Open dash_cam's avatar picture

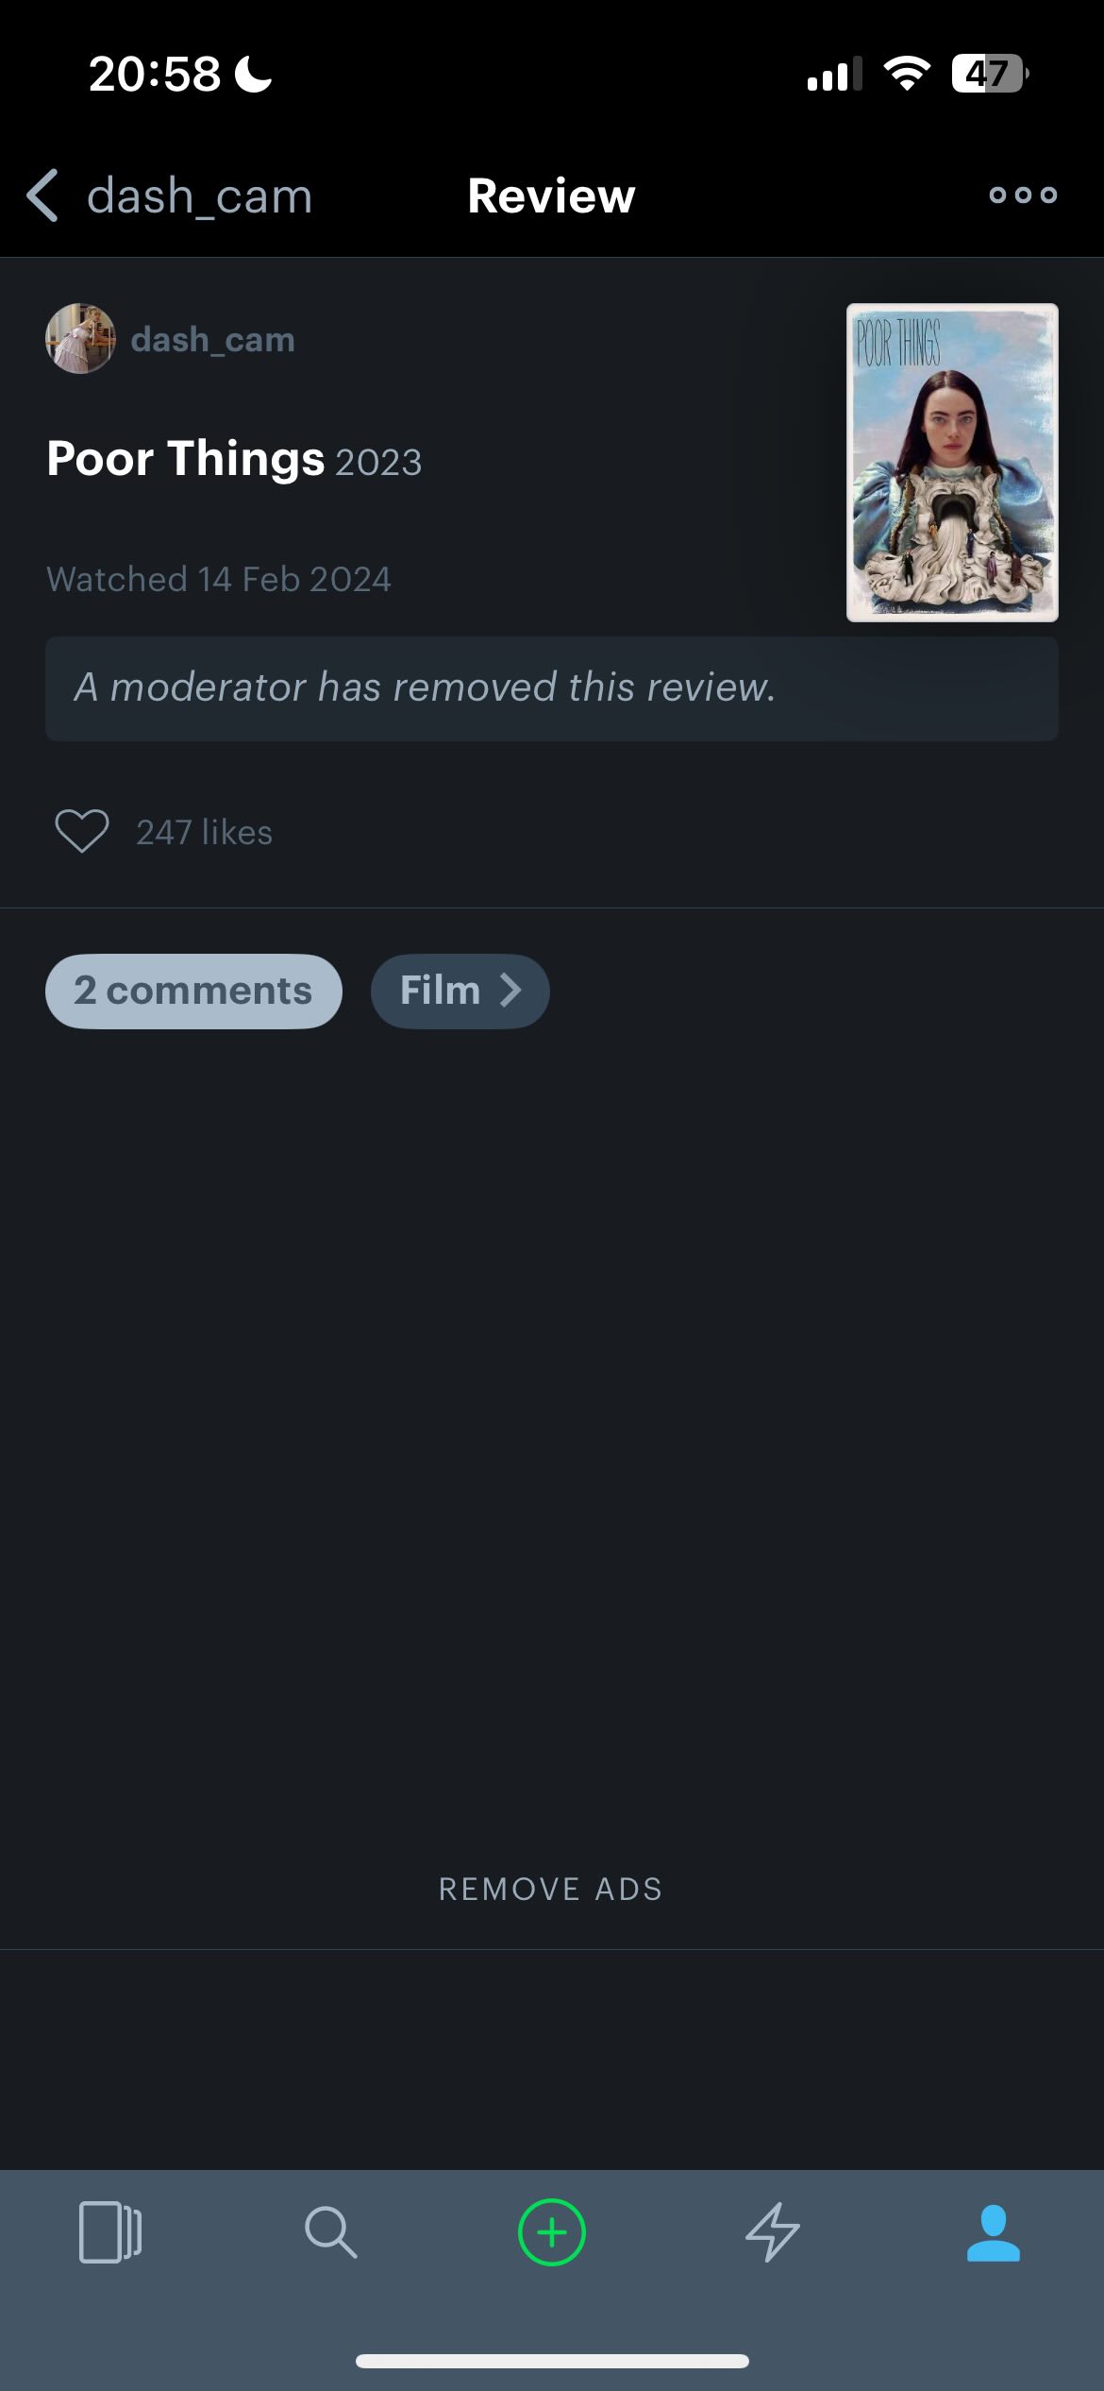point(80,339)
